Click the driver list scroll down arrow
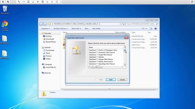 pyautogui.click(x=125, y=65)
